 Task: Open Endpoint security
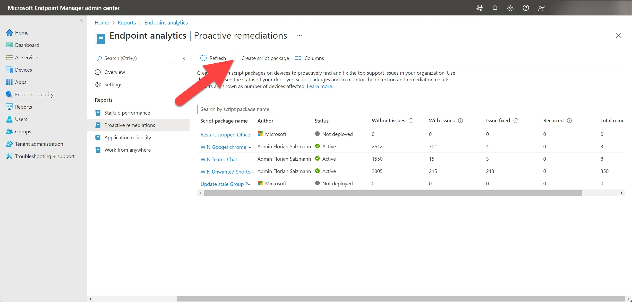pos(34,94)
